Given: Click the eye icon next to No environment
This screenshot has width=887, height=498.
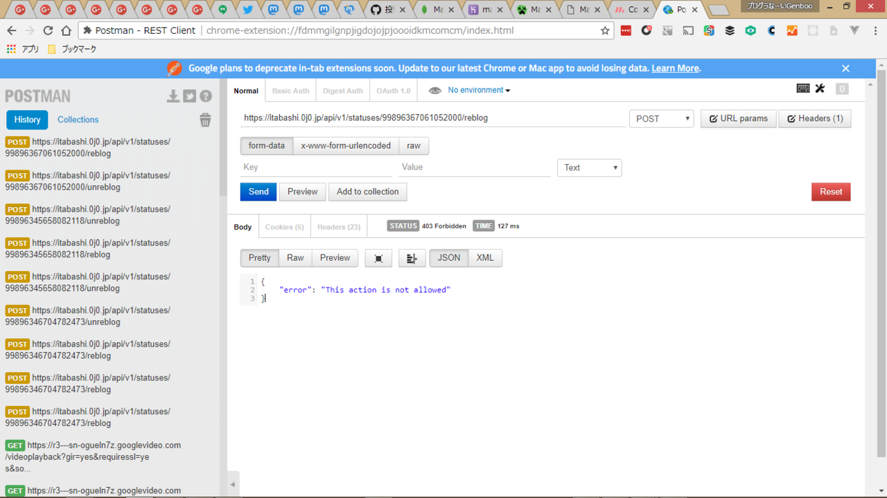Looking at the screenshot, I should click(435, 91).
